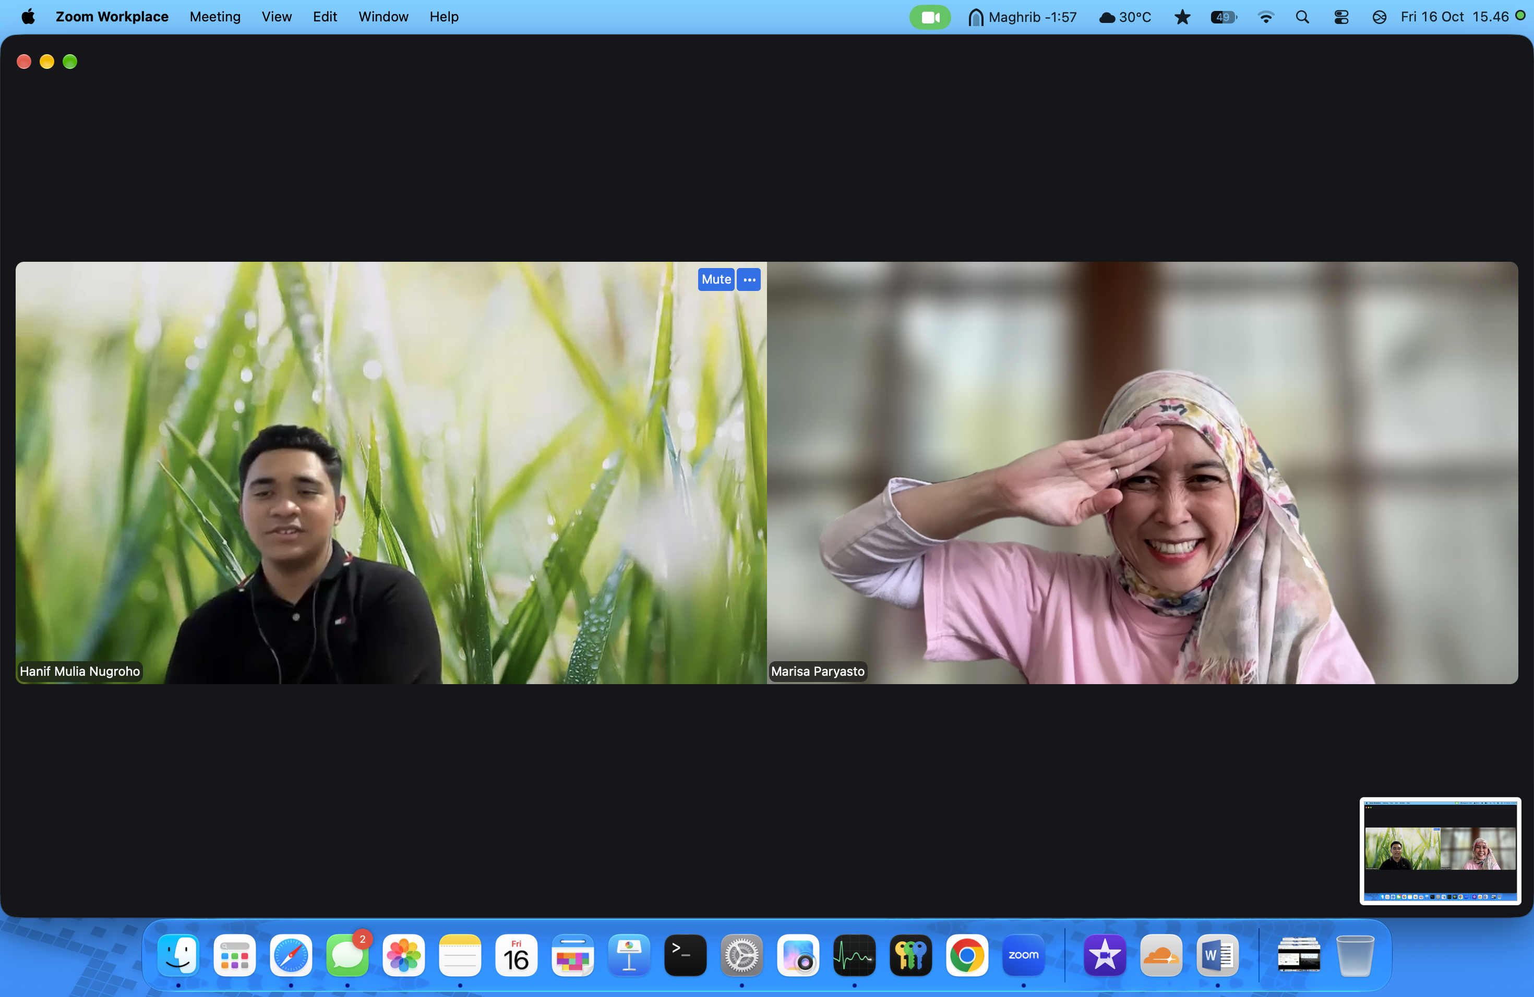Open the Window menu
This screenshot has height=997, width=1534.
383,17
